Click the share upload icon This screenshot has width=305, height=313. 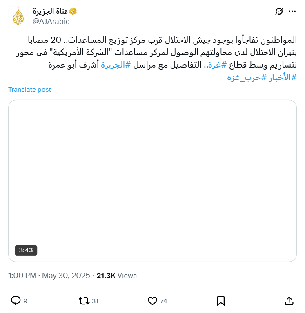[289, 301]
